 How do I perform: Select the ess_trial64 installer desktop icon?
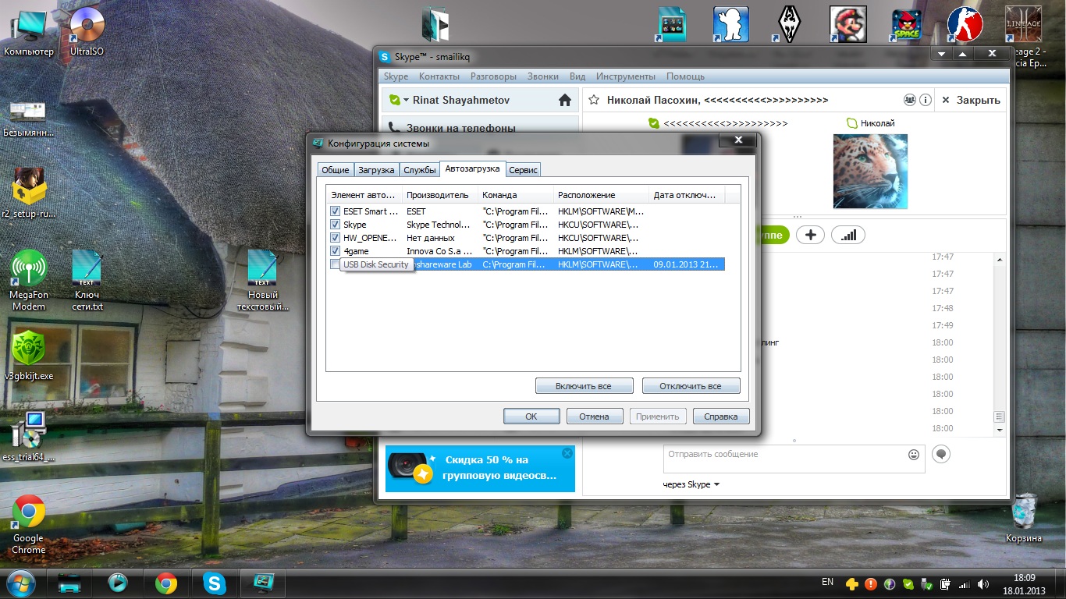pos(29,437)
